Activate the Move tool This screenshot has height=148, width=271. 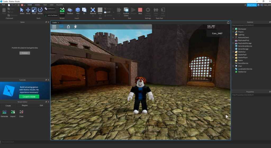pyautogui.click(x=28, y=11)
